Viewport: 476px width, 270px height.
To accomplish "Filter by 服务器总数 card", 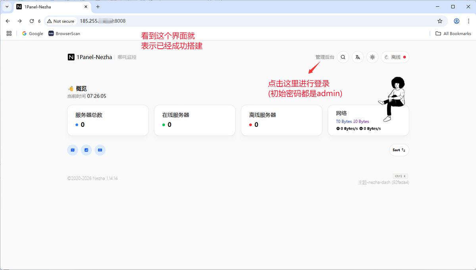I will pos(108,120).
